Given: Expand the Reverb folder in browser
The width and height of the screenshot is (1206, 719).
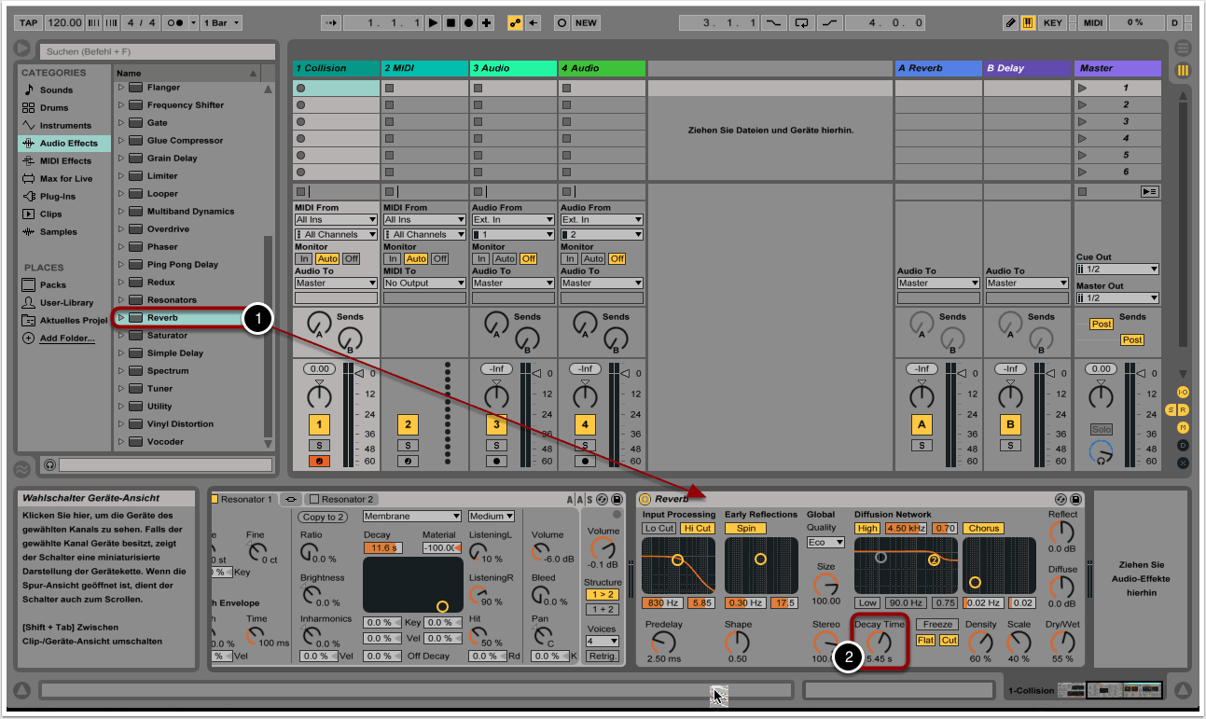Looking at the screenshot, I should click(120, 318).
